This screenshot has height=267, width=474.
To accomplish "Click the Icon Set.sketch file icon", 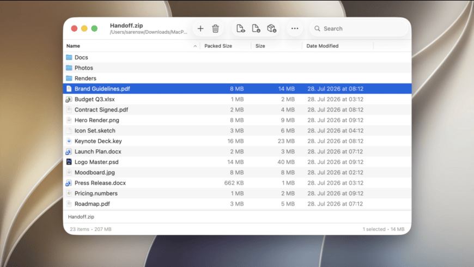I will coord(69,131).
